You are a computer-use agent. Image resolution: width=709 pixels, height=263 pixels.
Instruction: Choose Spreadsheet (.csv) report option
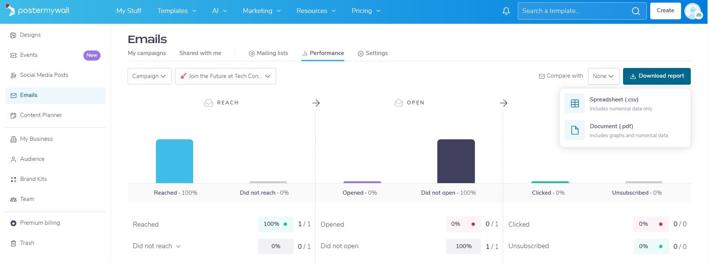(625, 104)
